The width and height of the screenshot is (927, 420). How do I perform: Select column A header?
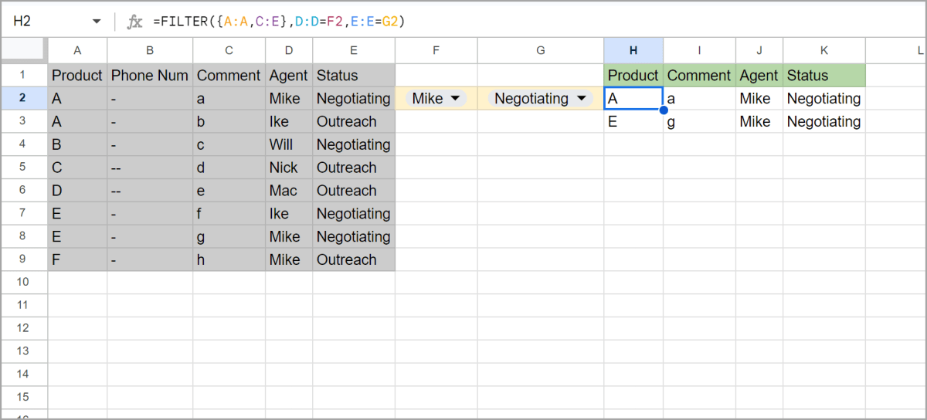[77, 50]
